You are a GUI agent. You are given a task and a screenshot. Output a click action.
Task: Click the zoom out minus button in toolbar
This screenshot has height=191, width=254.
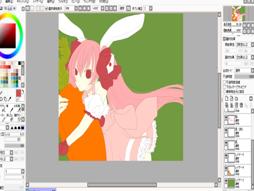coord(80,8)
